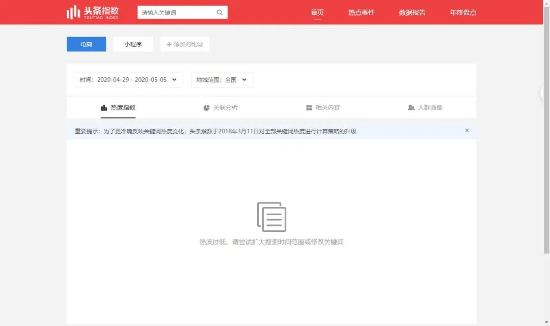
Task: Open the 年终盘点 link
Action: tap(462, 12)
